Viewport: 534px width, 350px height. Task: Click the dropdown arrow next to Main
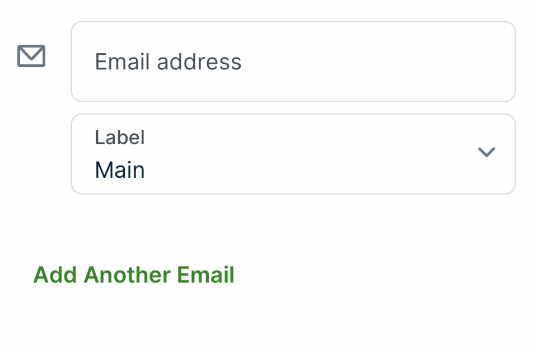pyautogui.click(x=486, y=152)
